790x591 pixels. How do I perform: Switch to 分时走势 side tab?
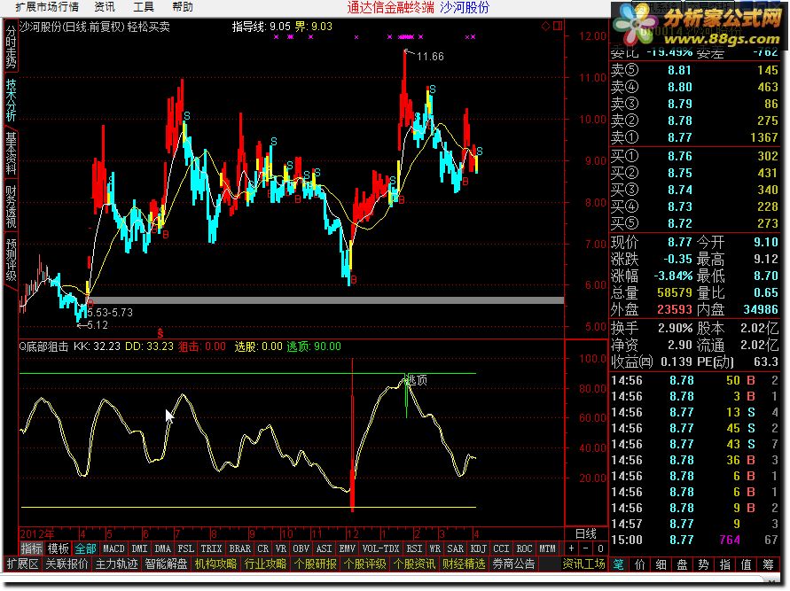pos(11,46)
